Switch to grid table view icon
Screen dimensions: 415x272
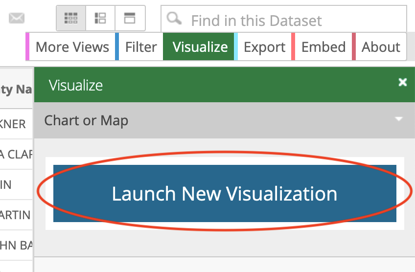pyautogui.click(x=71, y=18)
